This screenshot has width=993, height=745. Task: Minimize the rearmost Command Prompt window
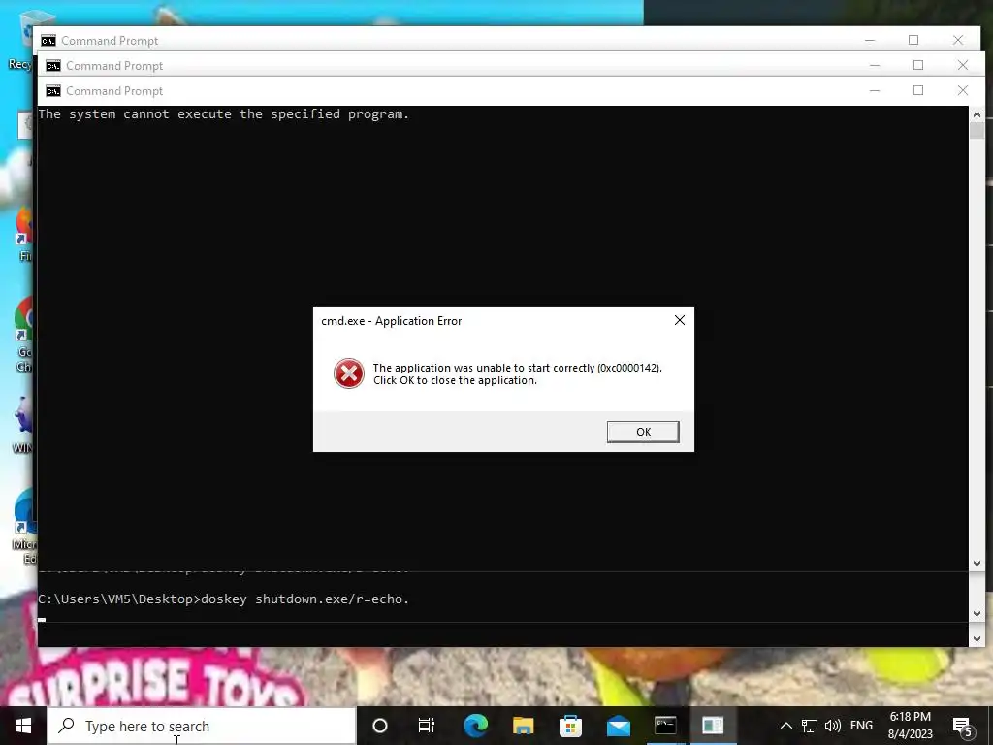(870, 40)
